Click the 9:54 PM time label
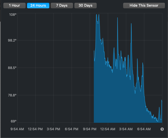The height and width of the screenshot is (138, 168). 89,129
